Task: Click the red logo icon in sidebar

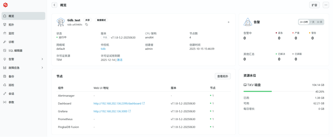Action: coord(5,5)
